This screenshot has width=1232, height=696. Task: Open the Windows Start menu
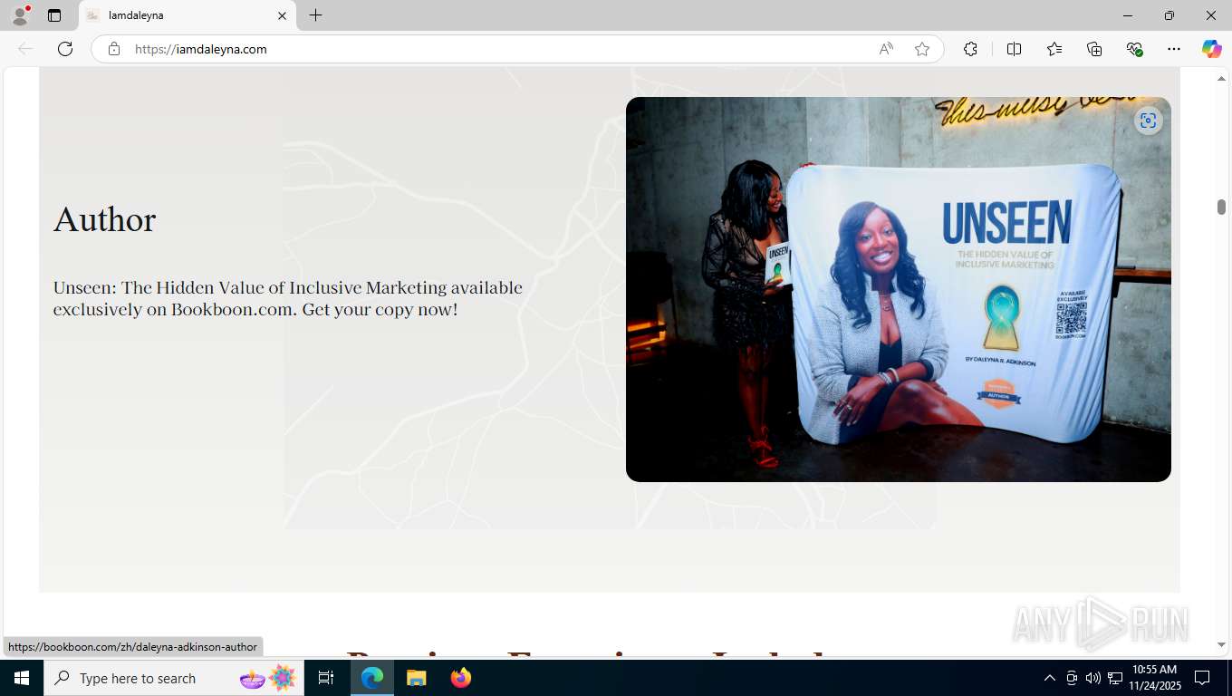[x=22, y=678]
